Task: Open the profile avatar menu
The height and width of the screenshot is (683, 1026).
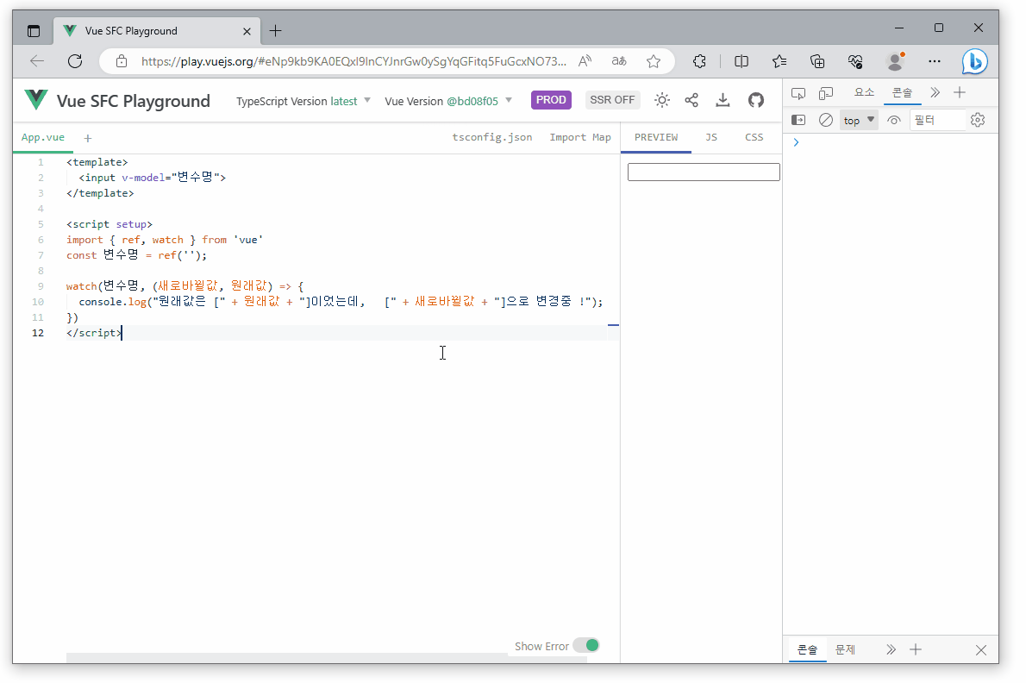Action: click(x=895, y=61)
